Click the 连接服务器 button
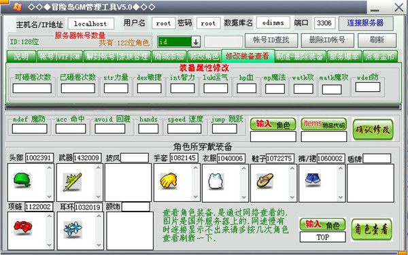Screen dimensions: 408x255 (x=366, y=23)
